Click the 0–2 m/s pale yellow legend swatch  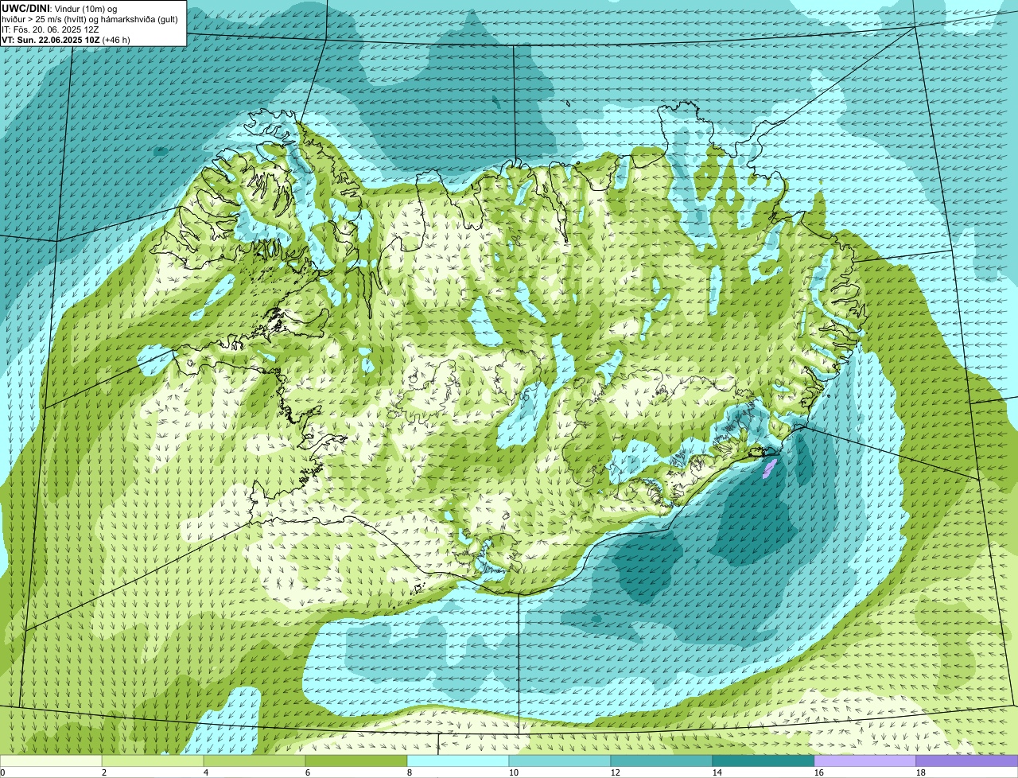click(x=51, y=761)
